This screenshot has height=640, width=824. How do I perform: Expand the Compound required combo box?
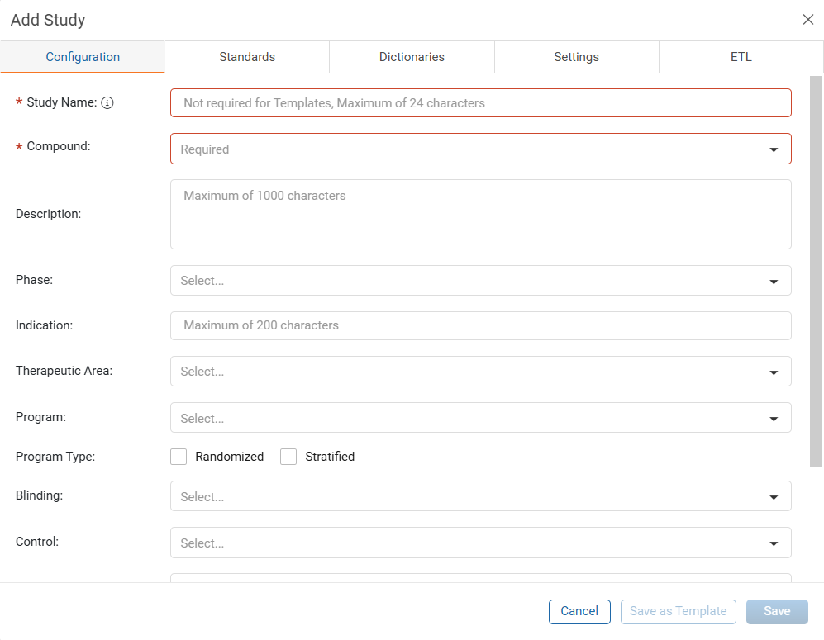pos(480,149)
